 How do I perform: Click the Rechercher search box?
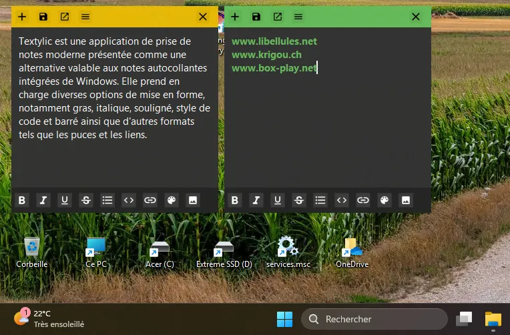[x=374, y=319]
